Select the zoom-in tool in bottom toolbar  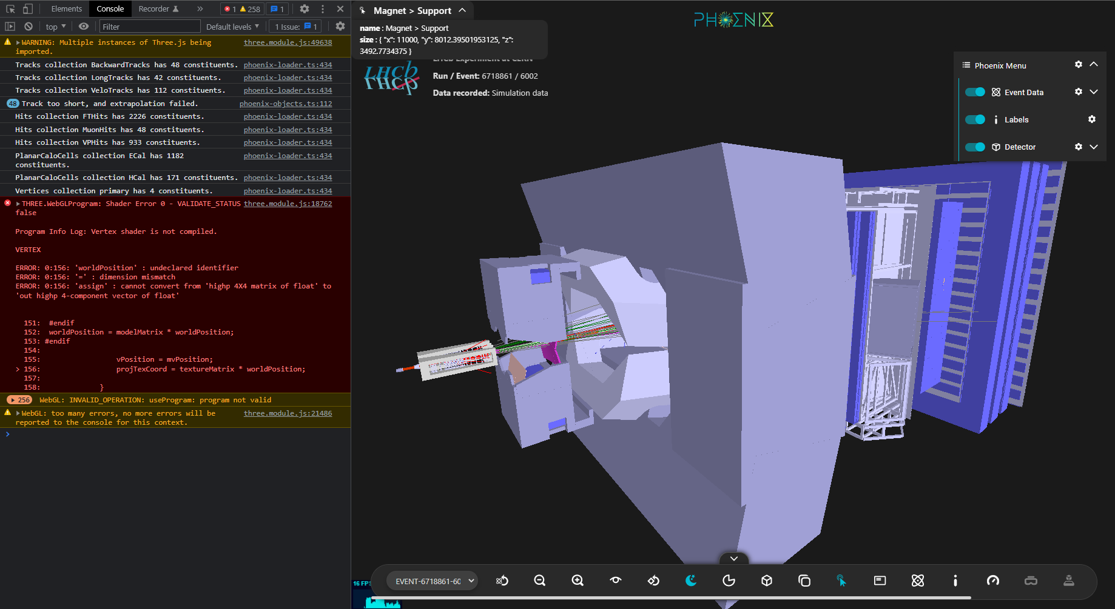click(x=577, y=580)
